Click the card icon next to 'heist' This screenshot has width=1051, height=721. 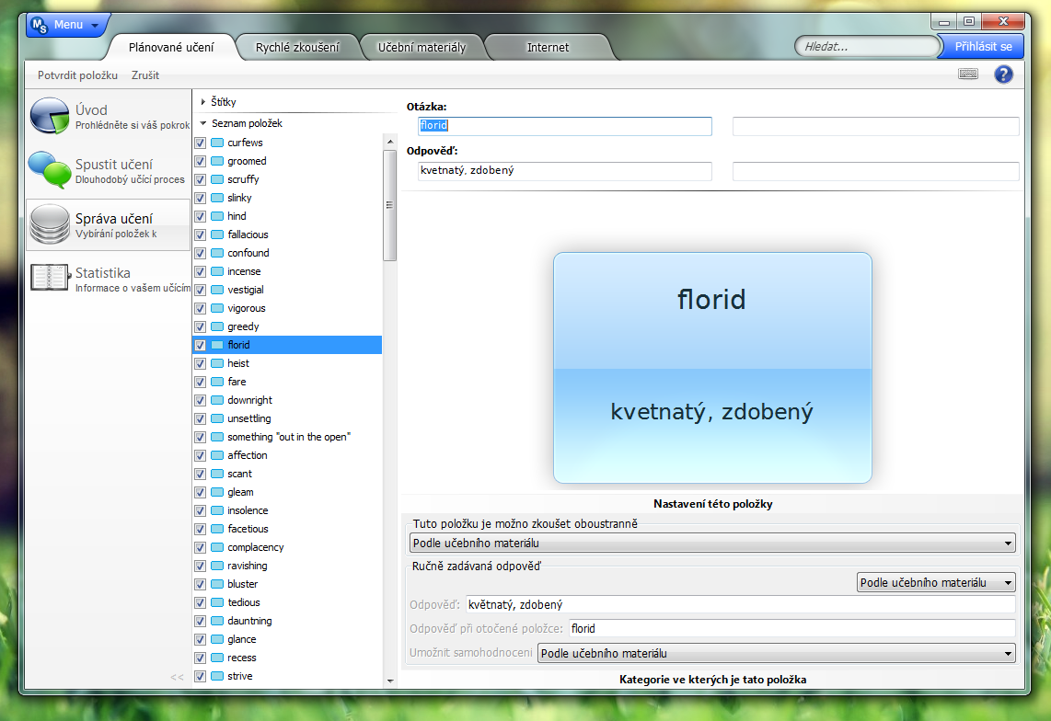point(217,363)
